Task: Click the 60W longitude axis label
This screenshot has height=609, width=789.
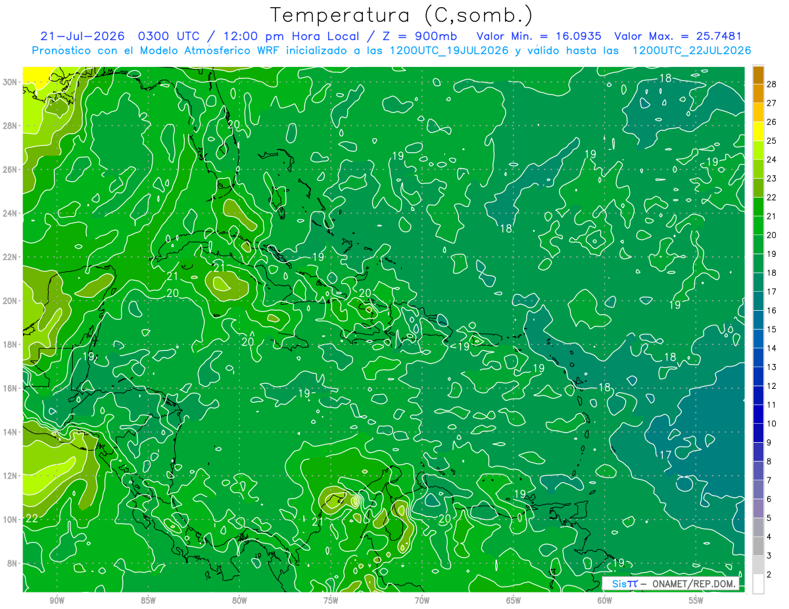Action: [605, 600]
